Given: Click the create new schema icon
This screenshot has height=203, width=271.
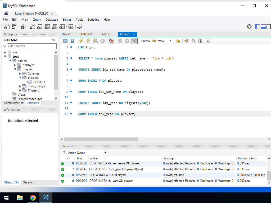Looking at the screenshot, I should [x=32, y=26].
